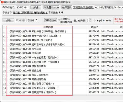Click row number header 1
This screenshot has height=102, width=123.
click(x=4, y=32)
